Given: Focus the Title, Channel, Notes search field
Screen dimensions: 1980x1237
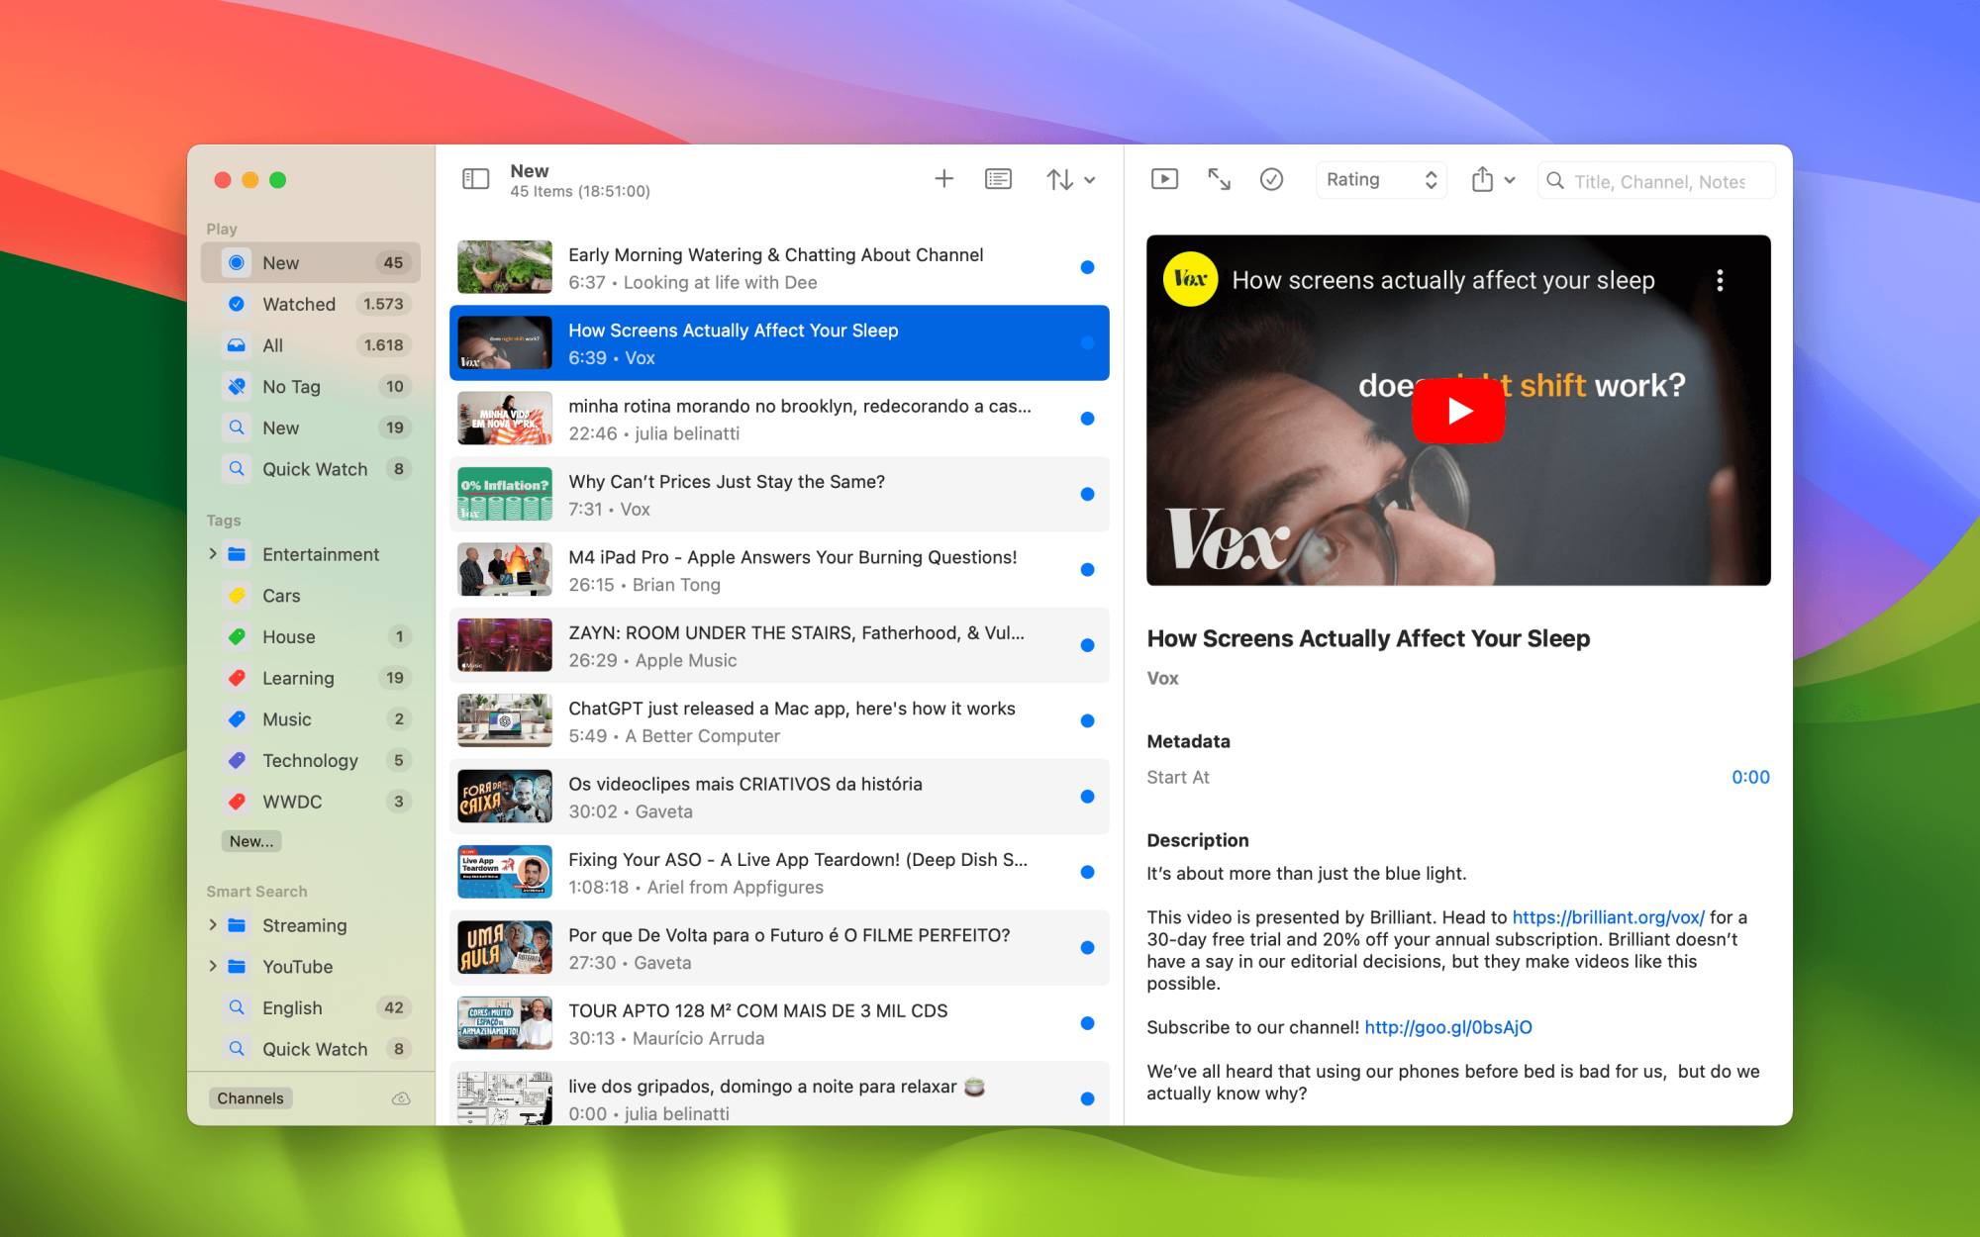Looking at the screenshot, I should 1656,181.
